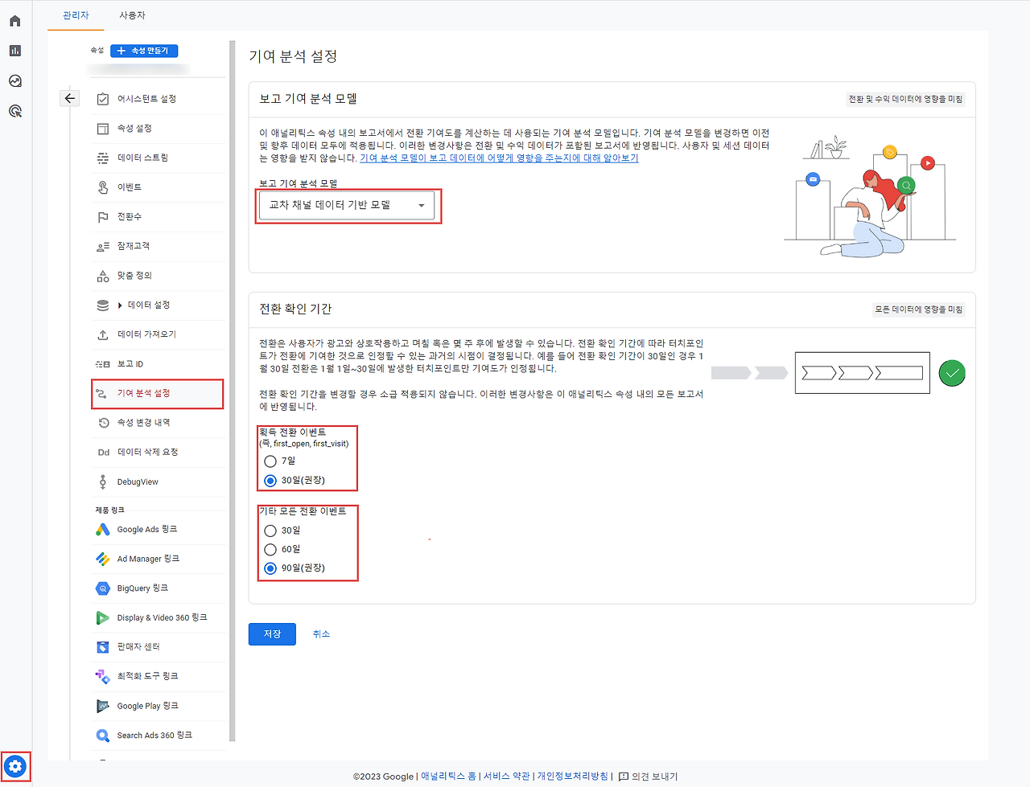The width and height of the screenshot is (1030, 787).
Task: Open the Reports icon in left rail
Action: coord(14,50)
